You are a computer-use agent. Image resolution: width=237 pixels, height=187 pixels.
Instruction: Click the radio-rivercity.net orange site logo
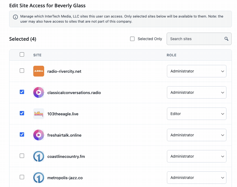[39, 71]
